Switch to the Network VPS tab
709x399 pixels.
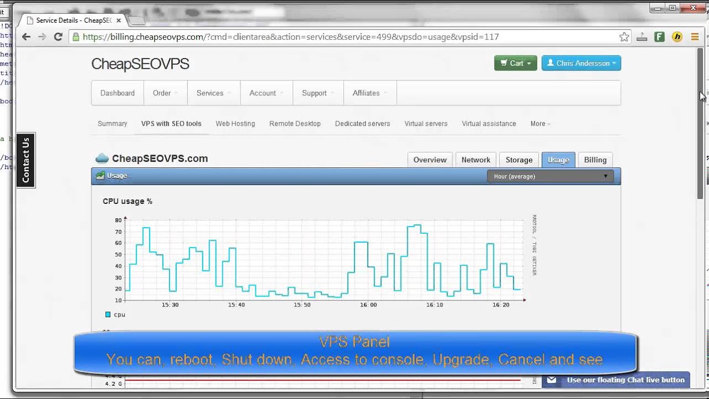(x=476, y=160)
